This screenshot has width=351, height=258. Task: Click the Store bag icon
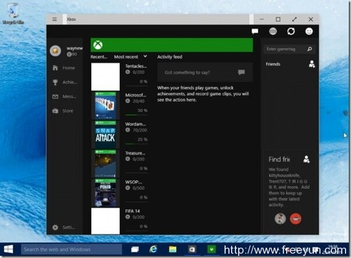(x=55, y=110)
